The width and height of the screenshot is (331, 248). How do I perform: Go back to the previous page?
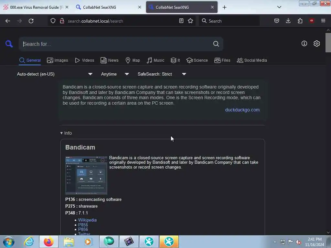8,21
